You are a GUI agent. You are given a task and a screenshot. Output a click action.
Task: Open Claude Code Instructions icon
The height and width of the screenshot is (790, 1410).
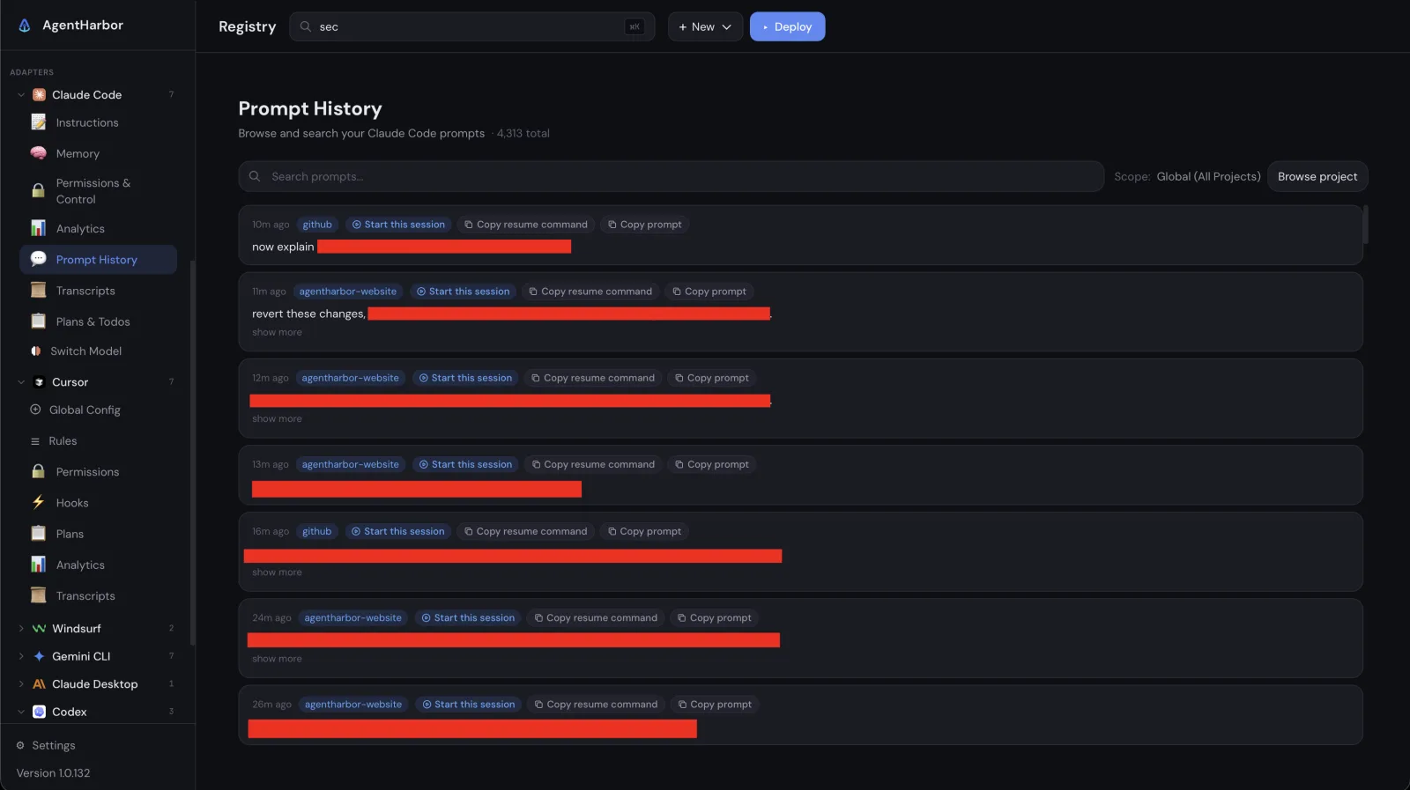coord(38,122)
